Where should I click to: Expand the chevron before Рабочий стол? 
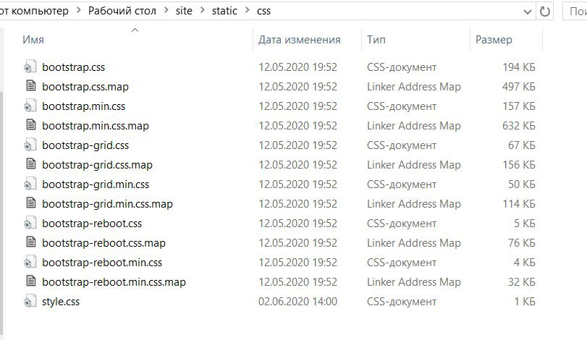(x=78, y=11)
